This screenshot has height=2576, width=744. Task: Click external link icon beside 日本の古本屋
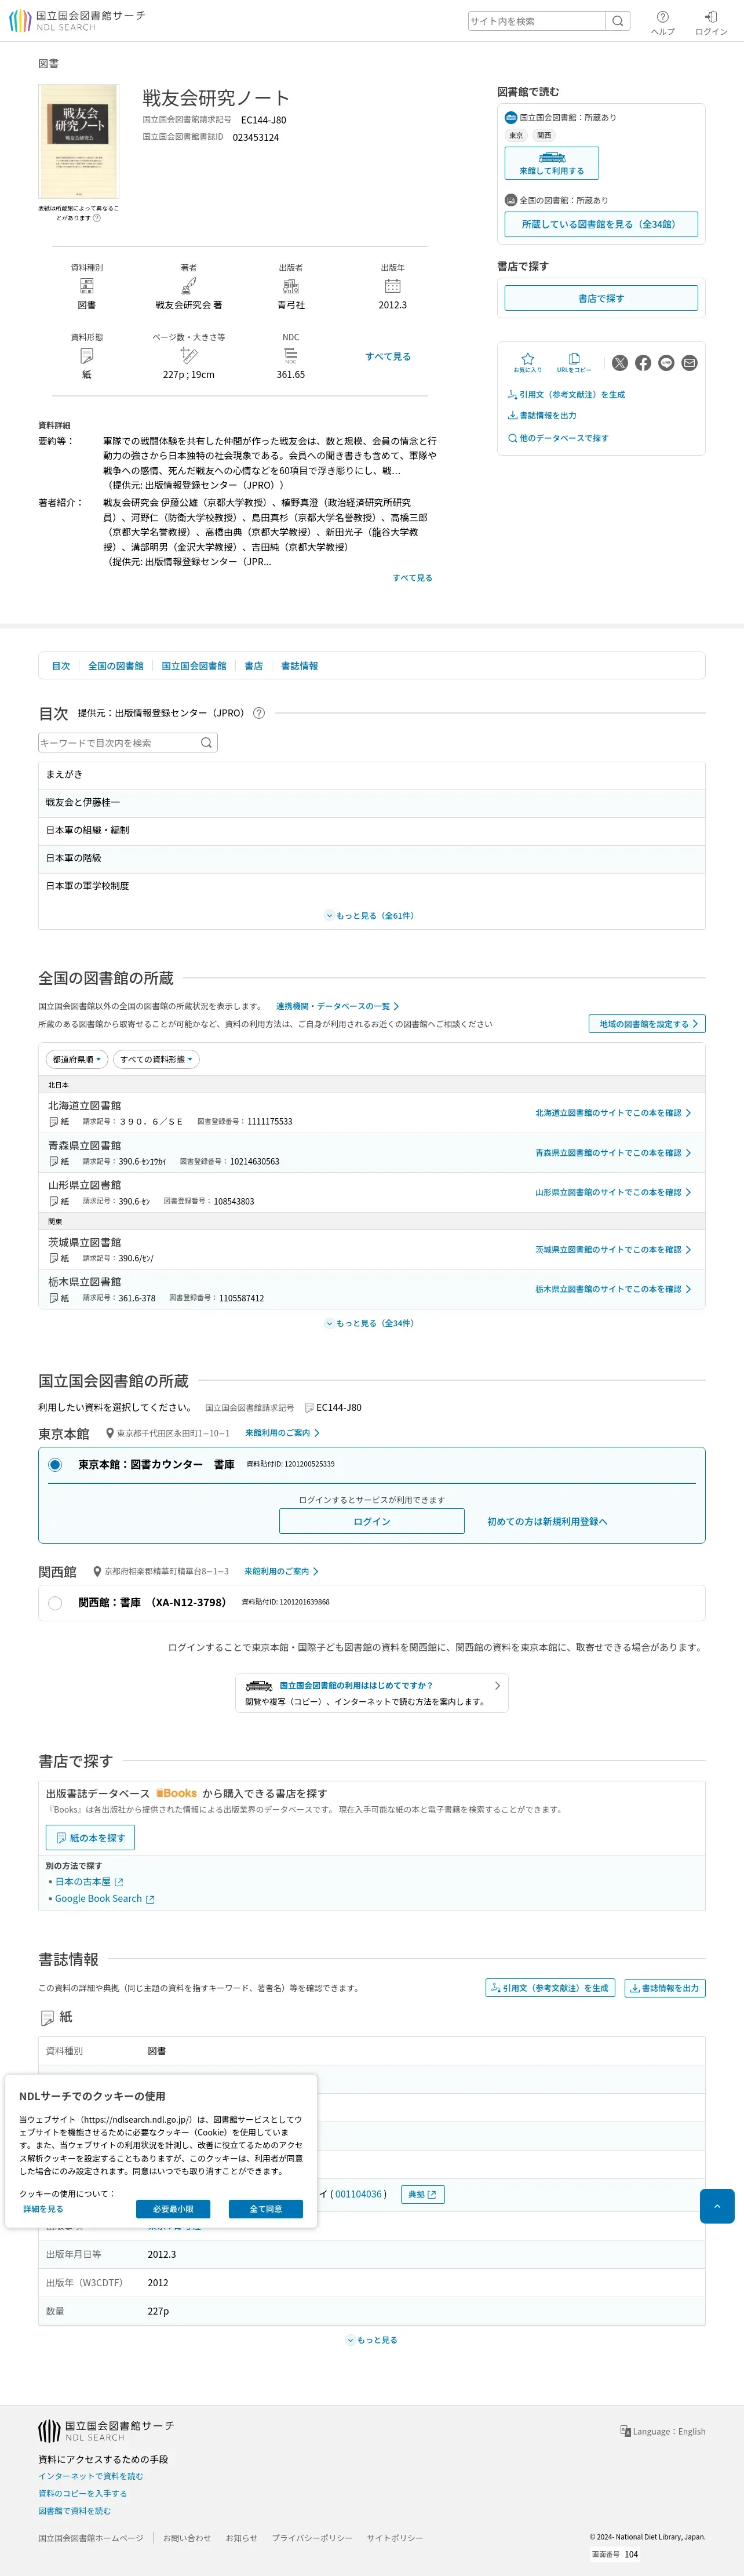click(x=119, y=1882)
